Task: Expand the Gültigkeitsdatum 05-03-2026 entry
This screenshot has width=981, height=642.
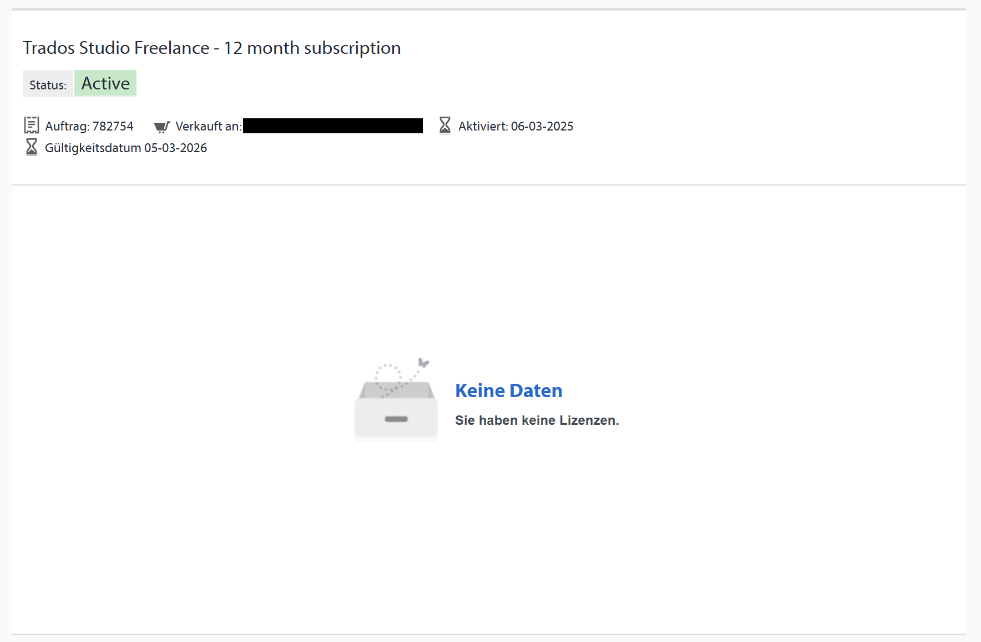Action: (x=126, y=147)
